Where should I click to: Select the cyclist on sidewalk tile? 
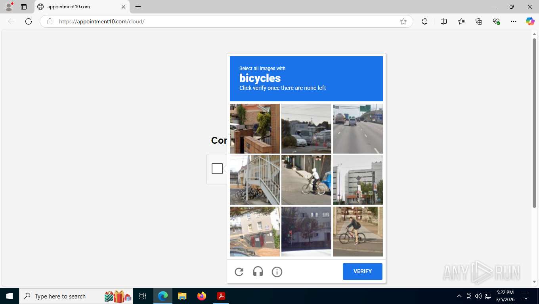358,232
